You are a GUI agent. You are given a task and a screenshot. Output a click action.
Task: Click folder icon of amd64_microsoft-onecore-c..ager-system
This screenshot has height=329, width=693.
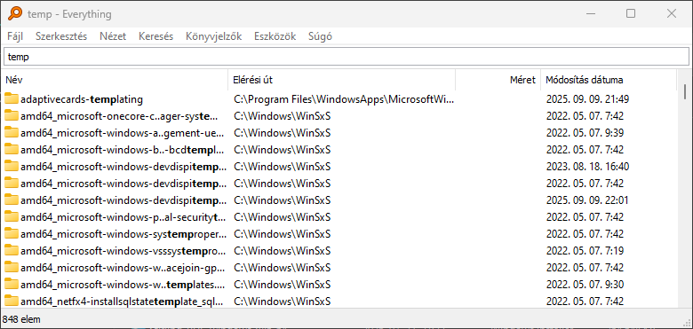[11, 116]
